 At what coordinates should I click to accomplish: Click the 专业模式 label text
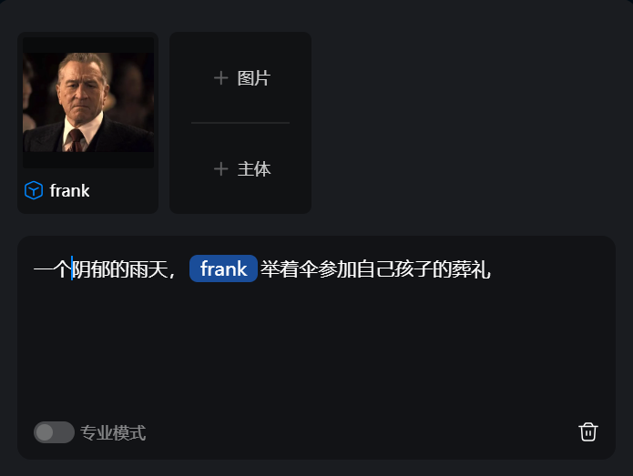click(x=113, y=433)
